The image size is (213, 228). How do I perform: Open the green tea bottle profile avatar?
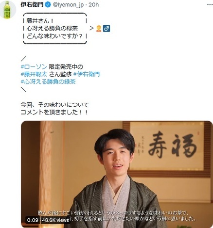click(8, 10)
